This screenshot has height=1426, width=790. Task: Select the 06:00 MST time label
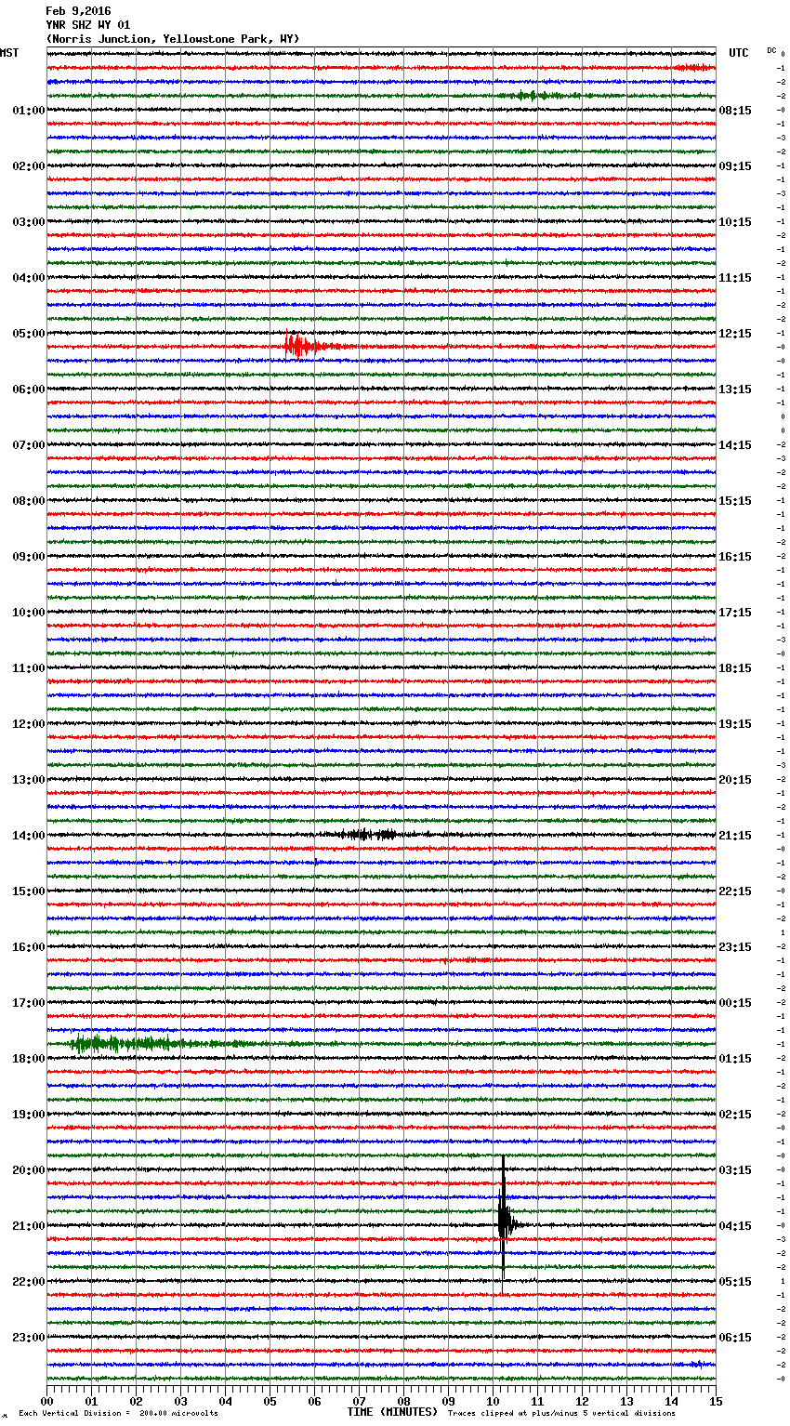(x=29, y=390)
